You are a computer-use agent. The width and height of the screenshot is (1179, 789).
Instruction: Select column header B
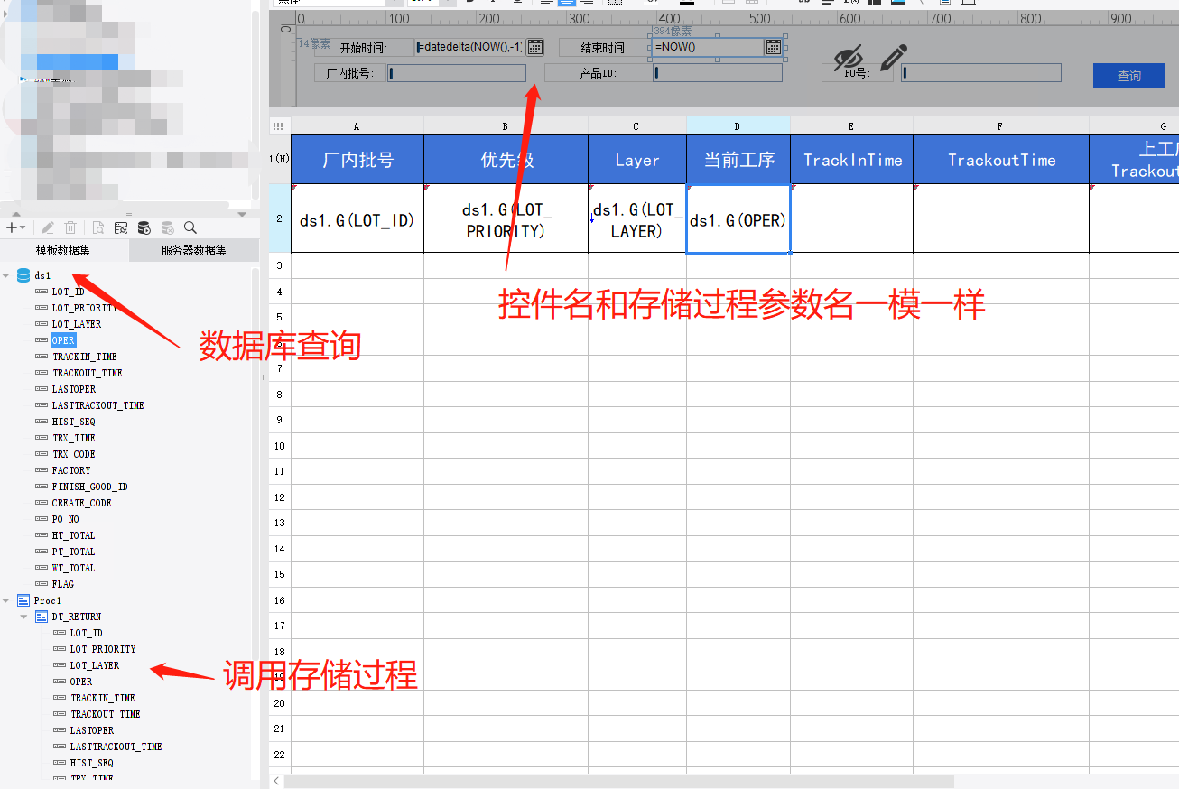point(506,126)
